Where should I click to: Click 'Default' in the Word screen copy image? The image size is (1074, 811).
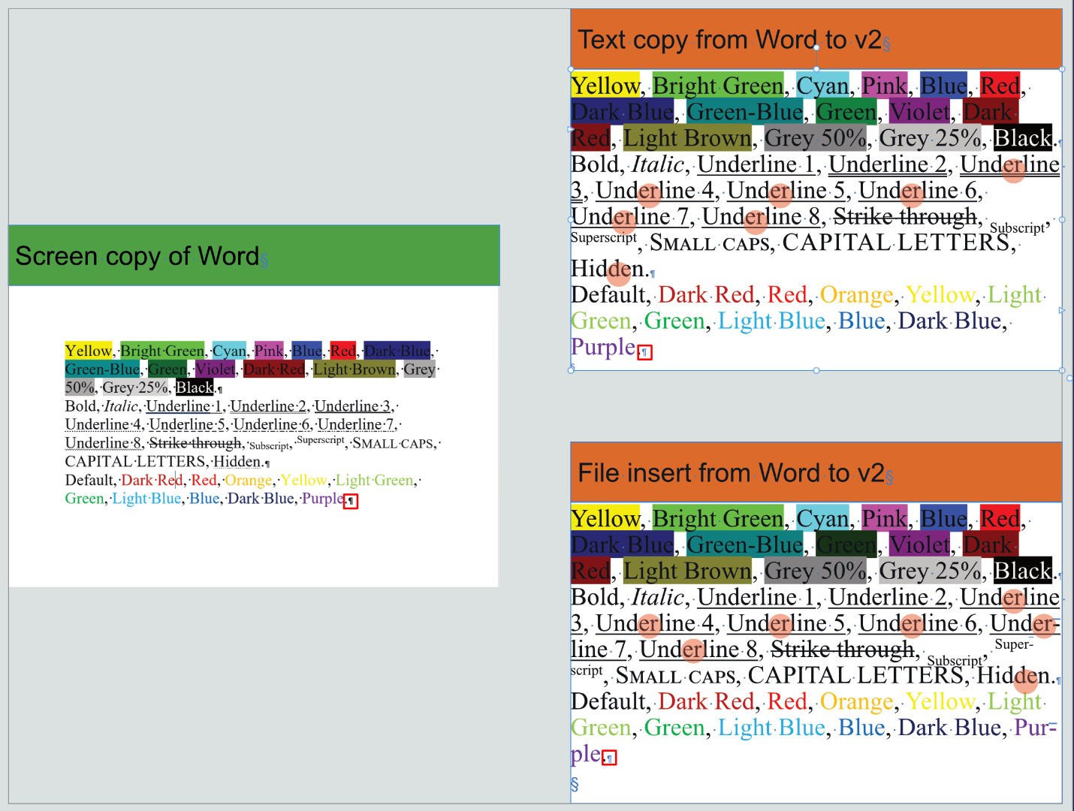point(89,480)
